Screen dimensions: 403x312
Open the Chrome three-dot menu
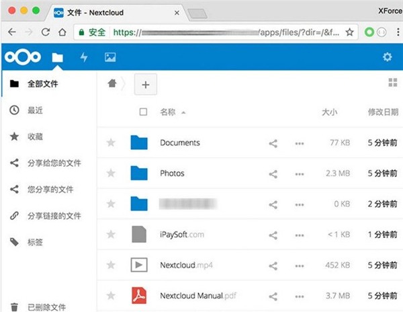click(x=398, y=32)
